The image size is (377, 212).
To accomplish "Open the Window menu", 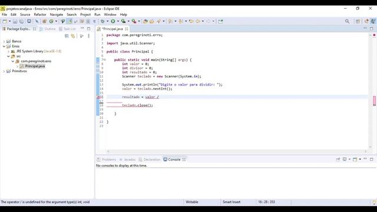I will pyautogui.click(x=110, y=15).
